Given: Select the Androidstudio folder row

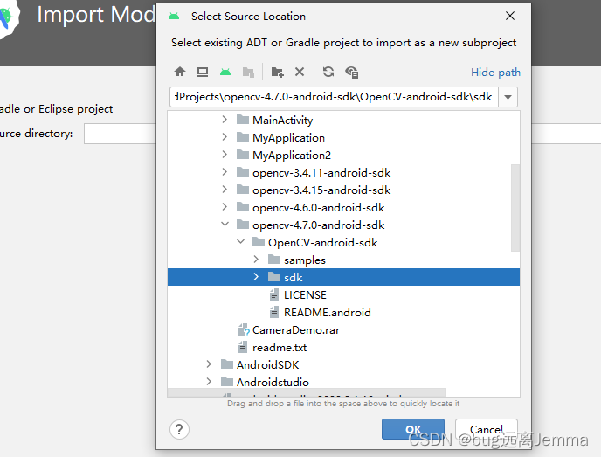Looking at the screenshot, I should (343, 382).
